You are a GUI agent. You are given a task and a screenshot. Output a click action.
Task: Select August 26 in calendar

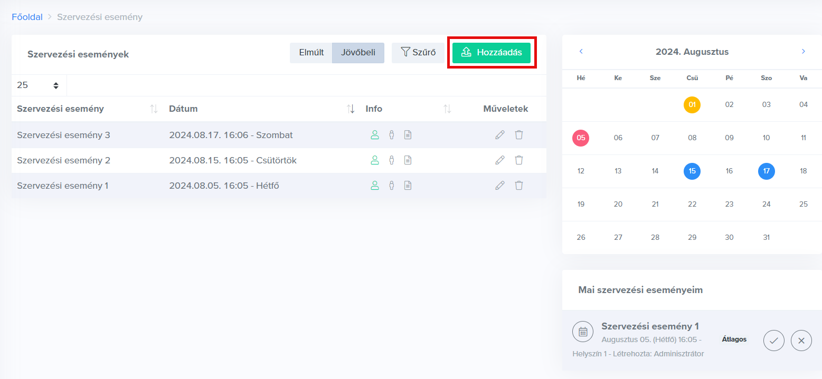(x=581, y=238)
